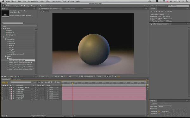Select the Hand tool in toolbar
190x118 pixels.
coord(6,6)
